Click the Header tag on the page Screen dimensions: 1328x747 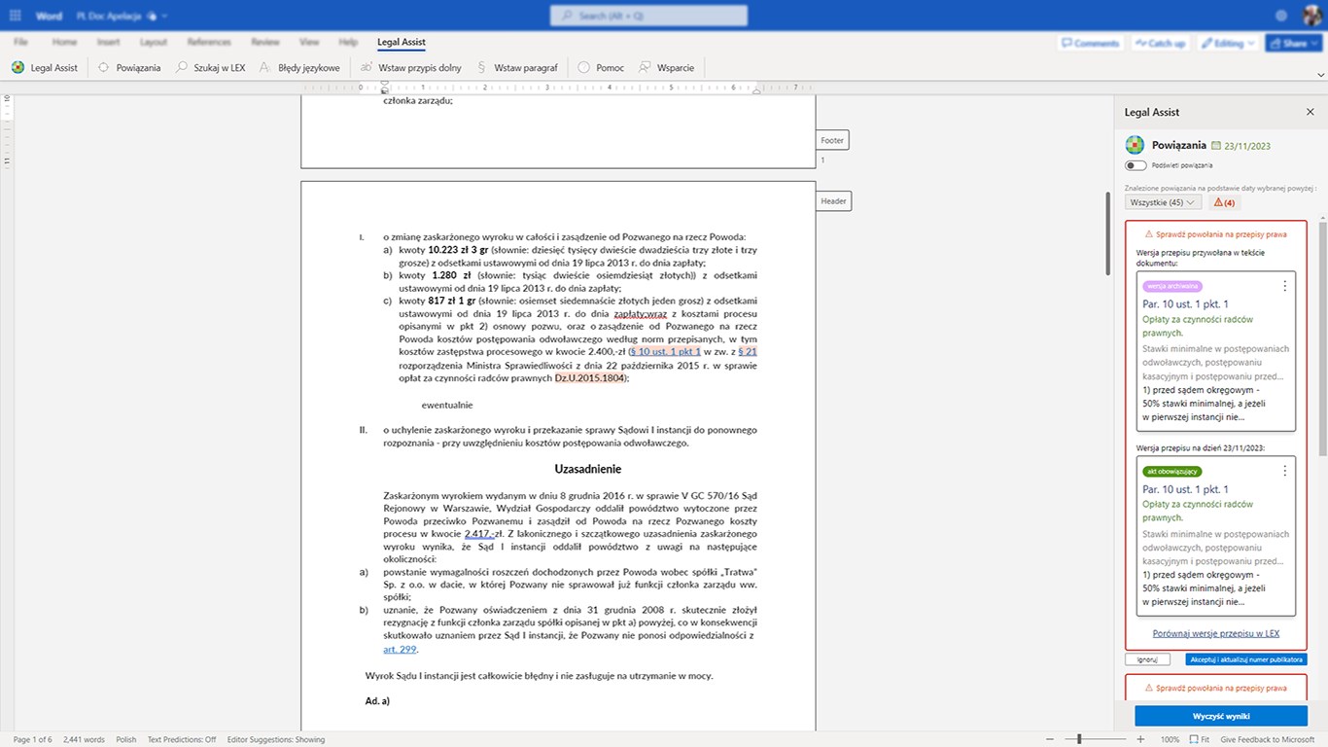click(x=833, y=200)
